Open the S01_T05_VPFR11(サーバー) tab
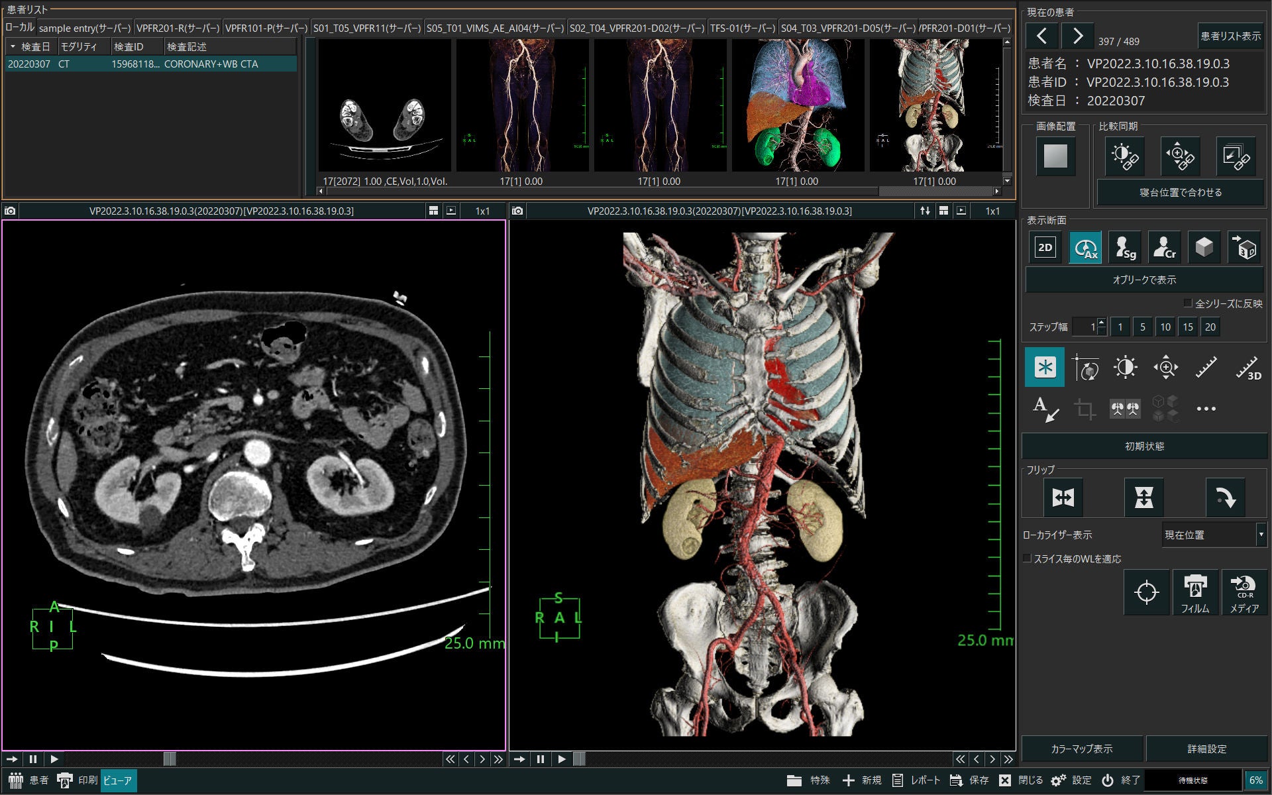Viewport: 1272px width, 795px height. (367, 28)
